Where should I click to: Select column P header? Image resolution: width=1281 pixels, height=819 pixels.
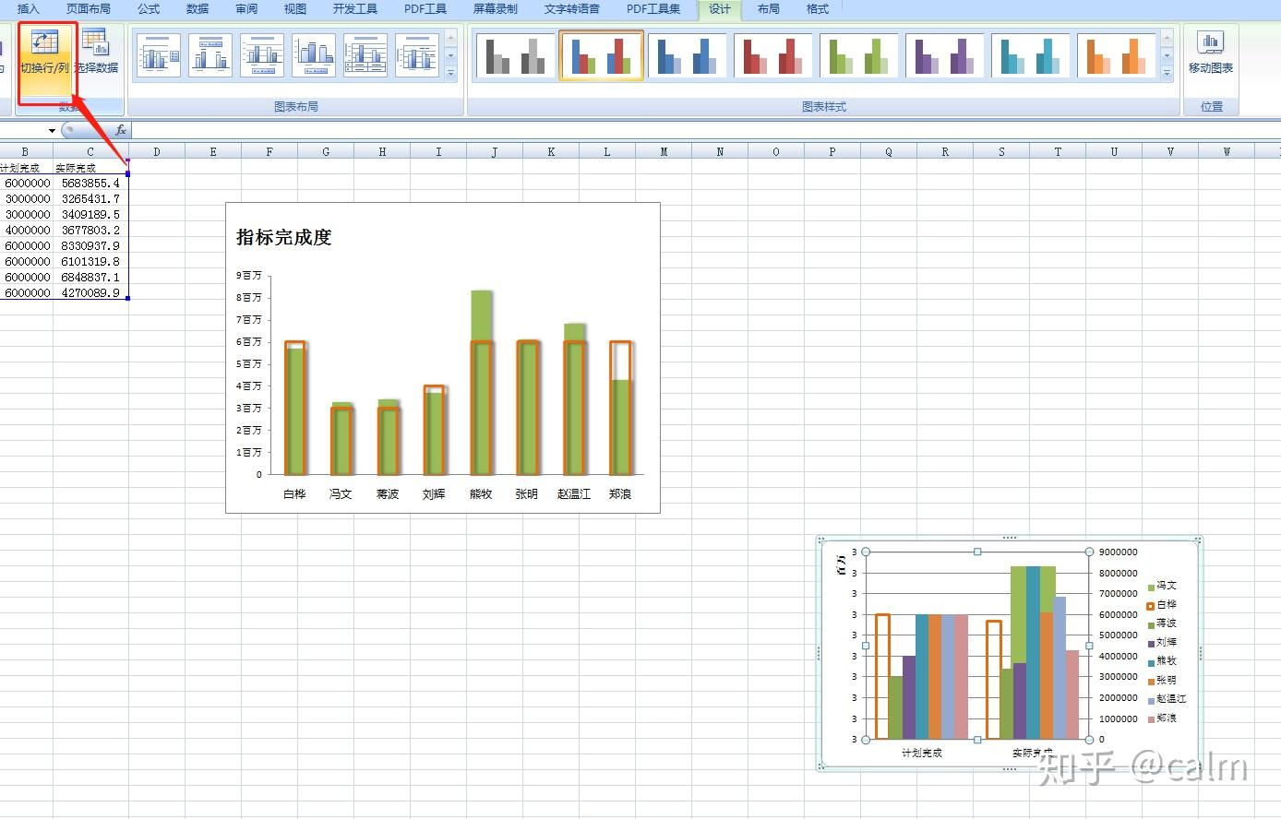pyautogui.click(x=832, y=152)
